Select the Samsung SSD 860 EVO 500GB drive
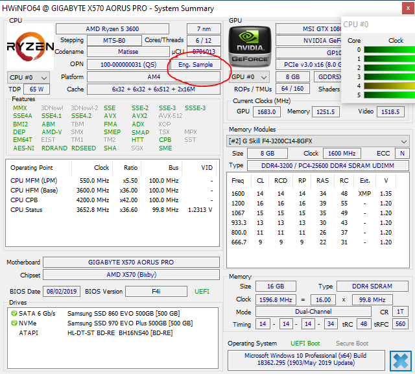Viewport: 415px width, 374px height. coord(123,314)
